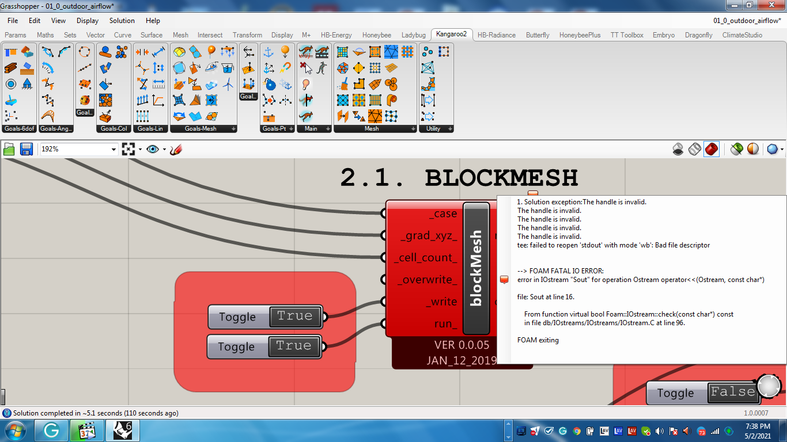Open preview eye dropdown arrow

164,149
